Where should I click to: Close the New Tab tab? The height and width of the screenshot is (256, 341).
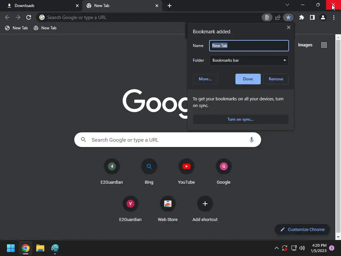tap(157, 6)
